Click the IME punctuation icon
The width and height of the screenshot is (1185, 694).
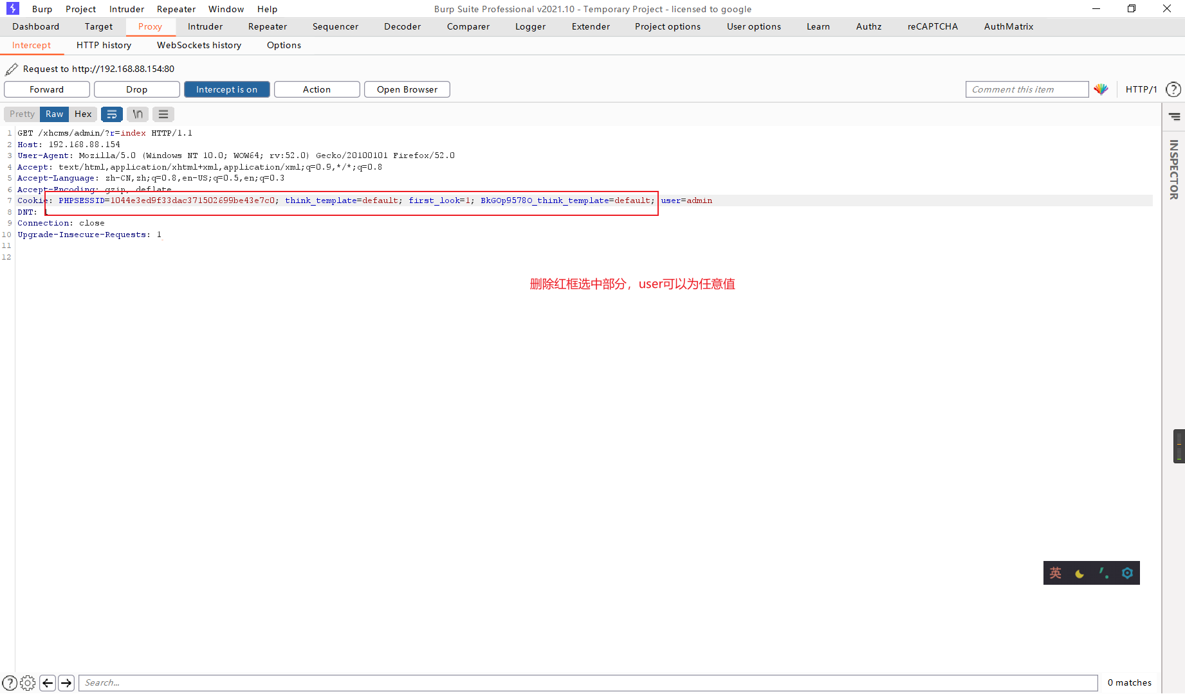click(1103, 573)
